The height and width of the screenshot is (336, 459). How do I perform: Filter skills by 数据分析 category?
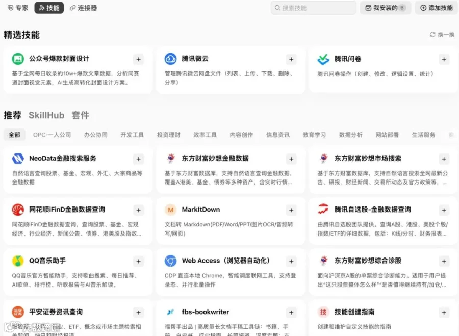(351, 135)
